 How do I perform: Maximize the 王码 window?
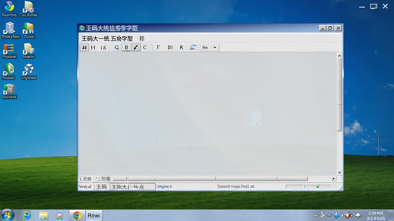click(330, 28)
